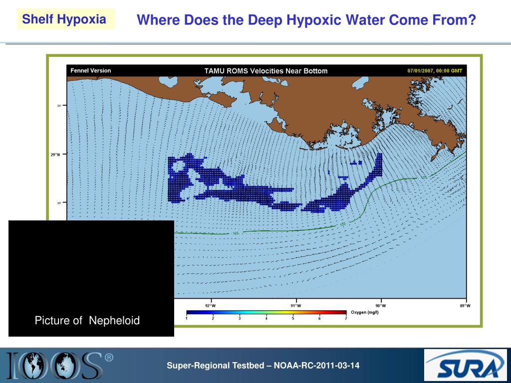Click the black Nepheloid picture placeholder

(91, 278)
